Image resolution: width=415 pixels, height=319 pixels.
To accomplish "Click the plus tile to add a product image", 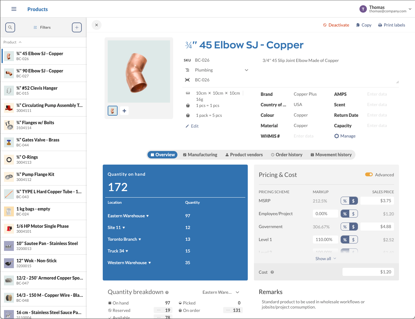I will [x=124, y=110].
